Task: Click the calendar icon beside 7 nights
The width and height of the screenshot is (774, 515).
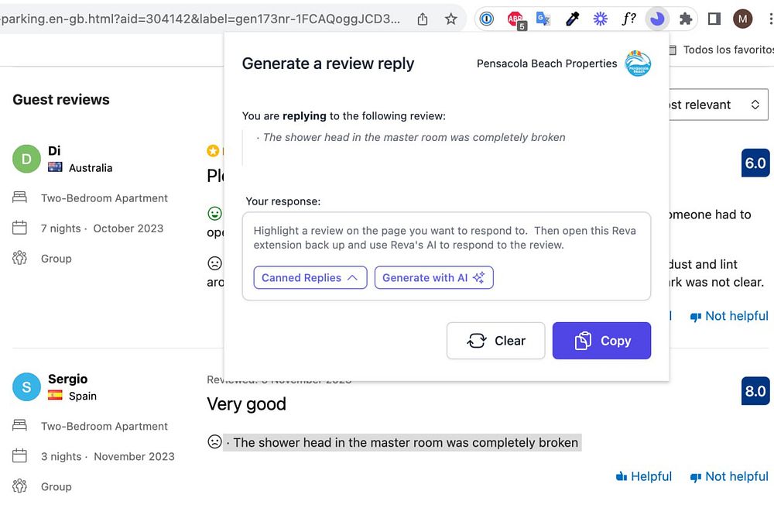Action: click(20, 228)
